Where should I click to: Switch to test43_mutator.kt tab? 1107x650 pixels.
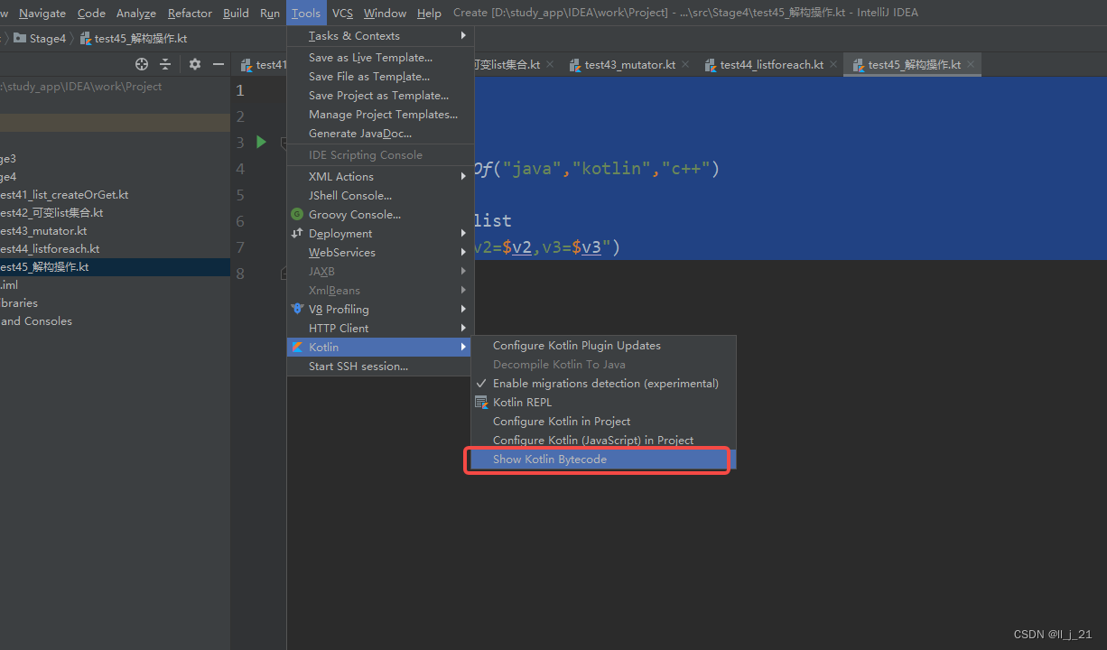pos(629,64)
